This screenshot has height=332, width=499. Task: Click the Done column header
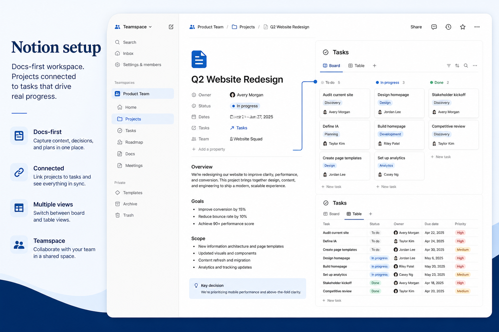pos(440,83)
